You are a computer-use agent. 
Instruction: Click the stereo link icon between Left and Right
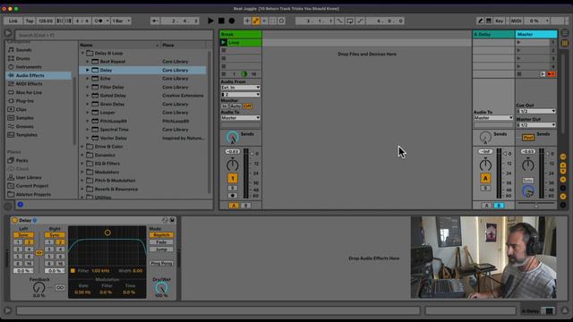pyautogui.click(x=38, y=252)
